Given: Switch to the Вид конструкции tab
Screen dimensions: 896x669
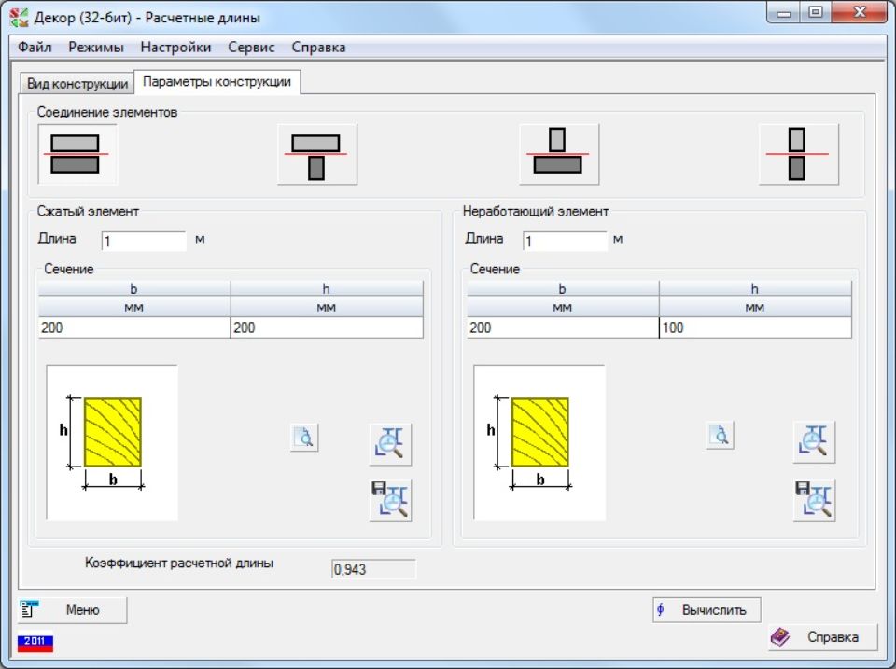Looking at the screenshot, I should coord(77,83).
